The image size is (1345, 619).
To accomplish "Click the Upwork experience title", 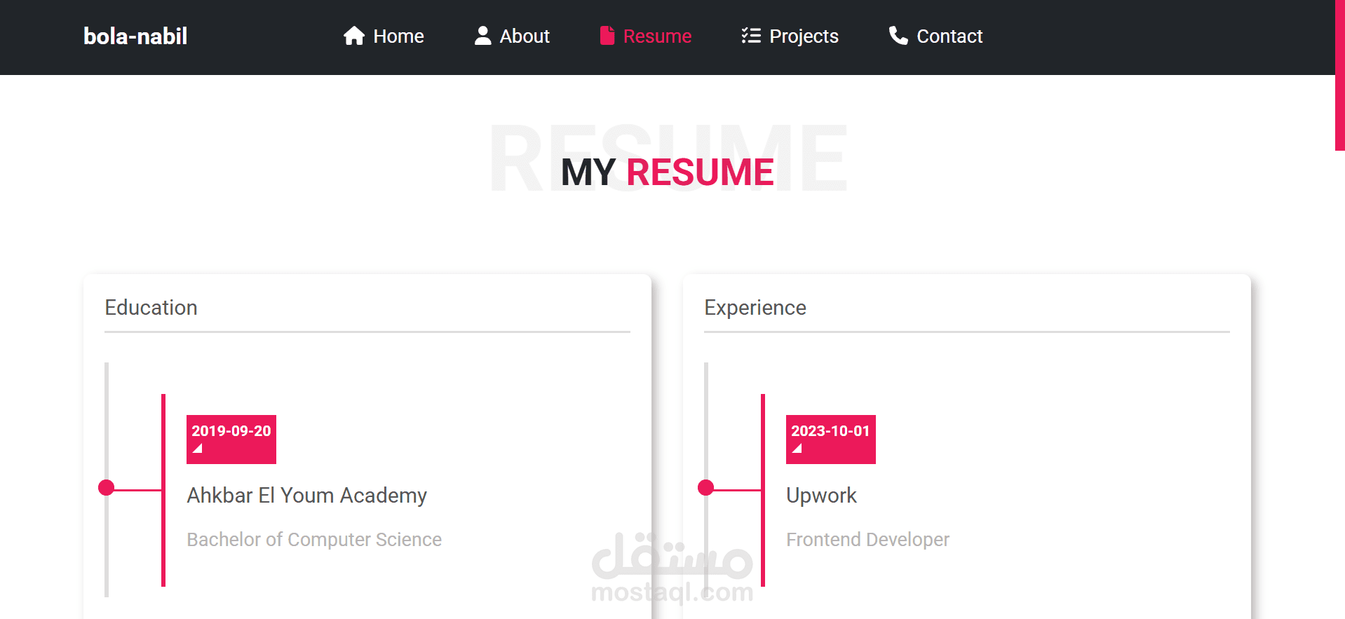I will point(821,496).
